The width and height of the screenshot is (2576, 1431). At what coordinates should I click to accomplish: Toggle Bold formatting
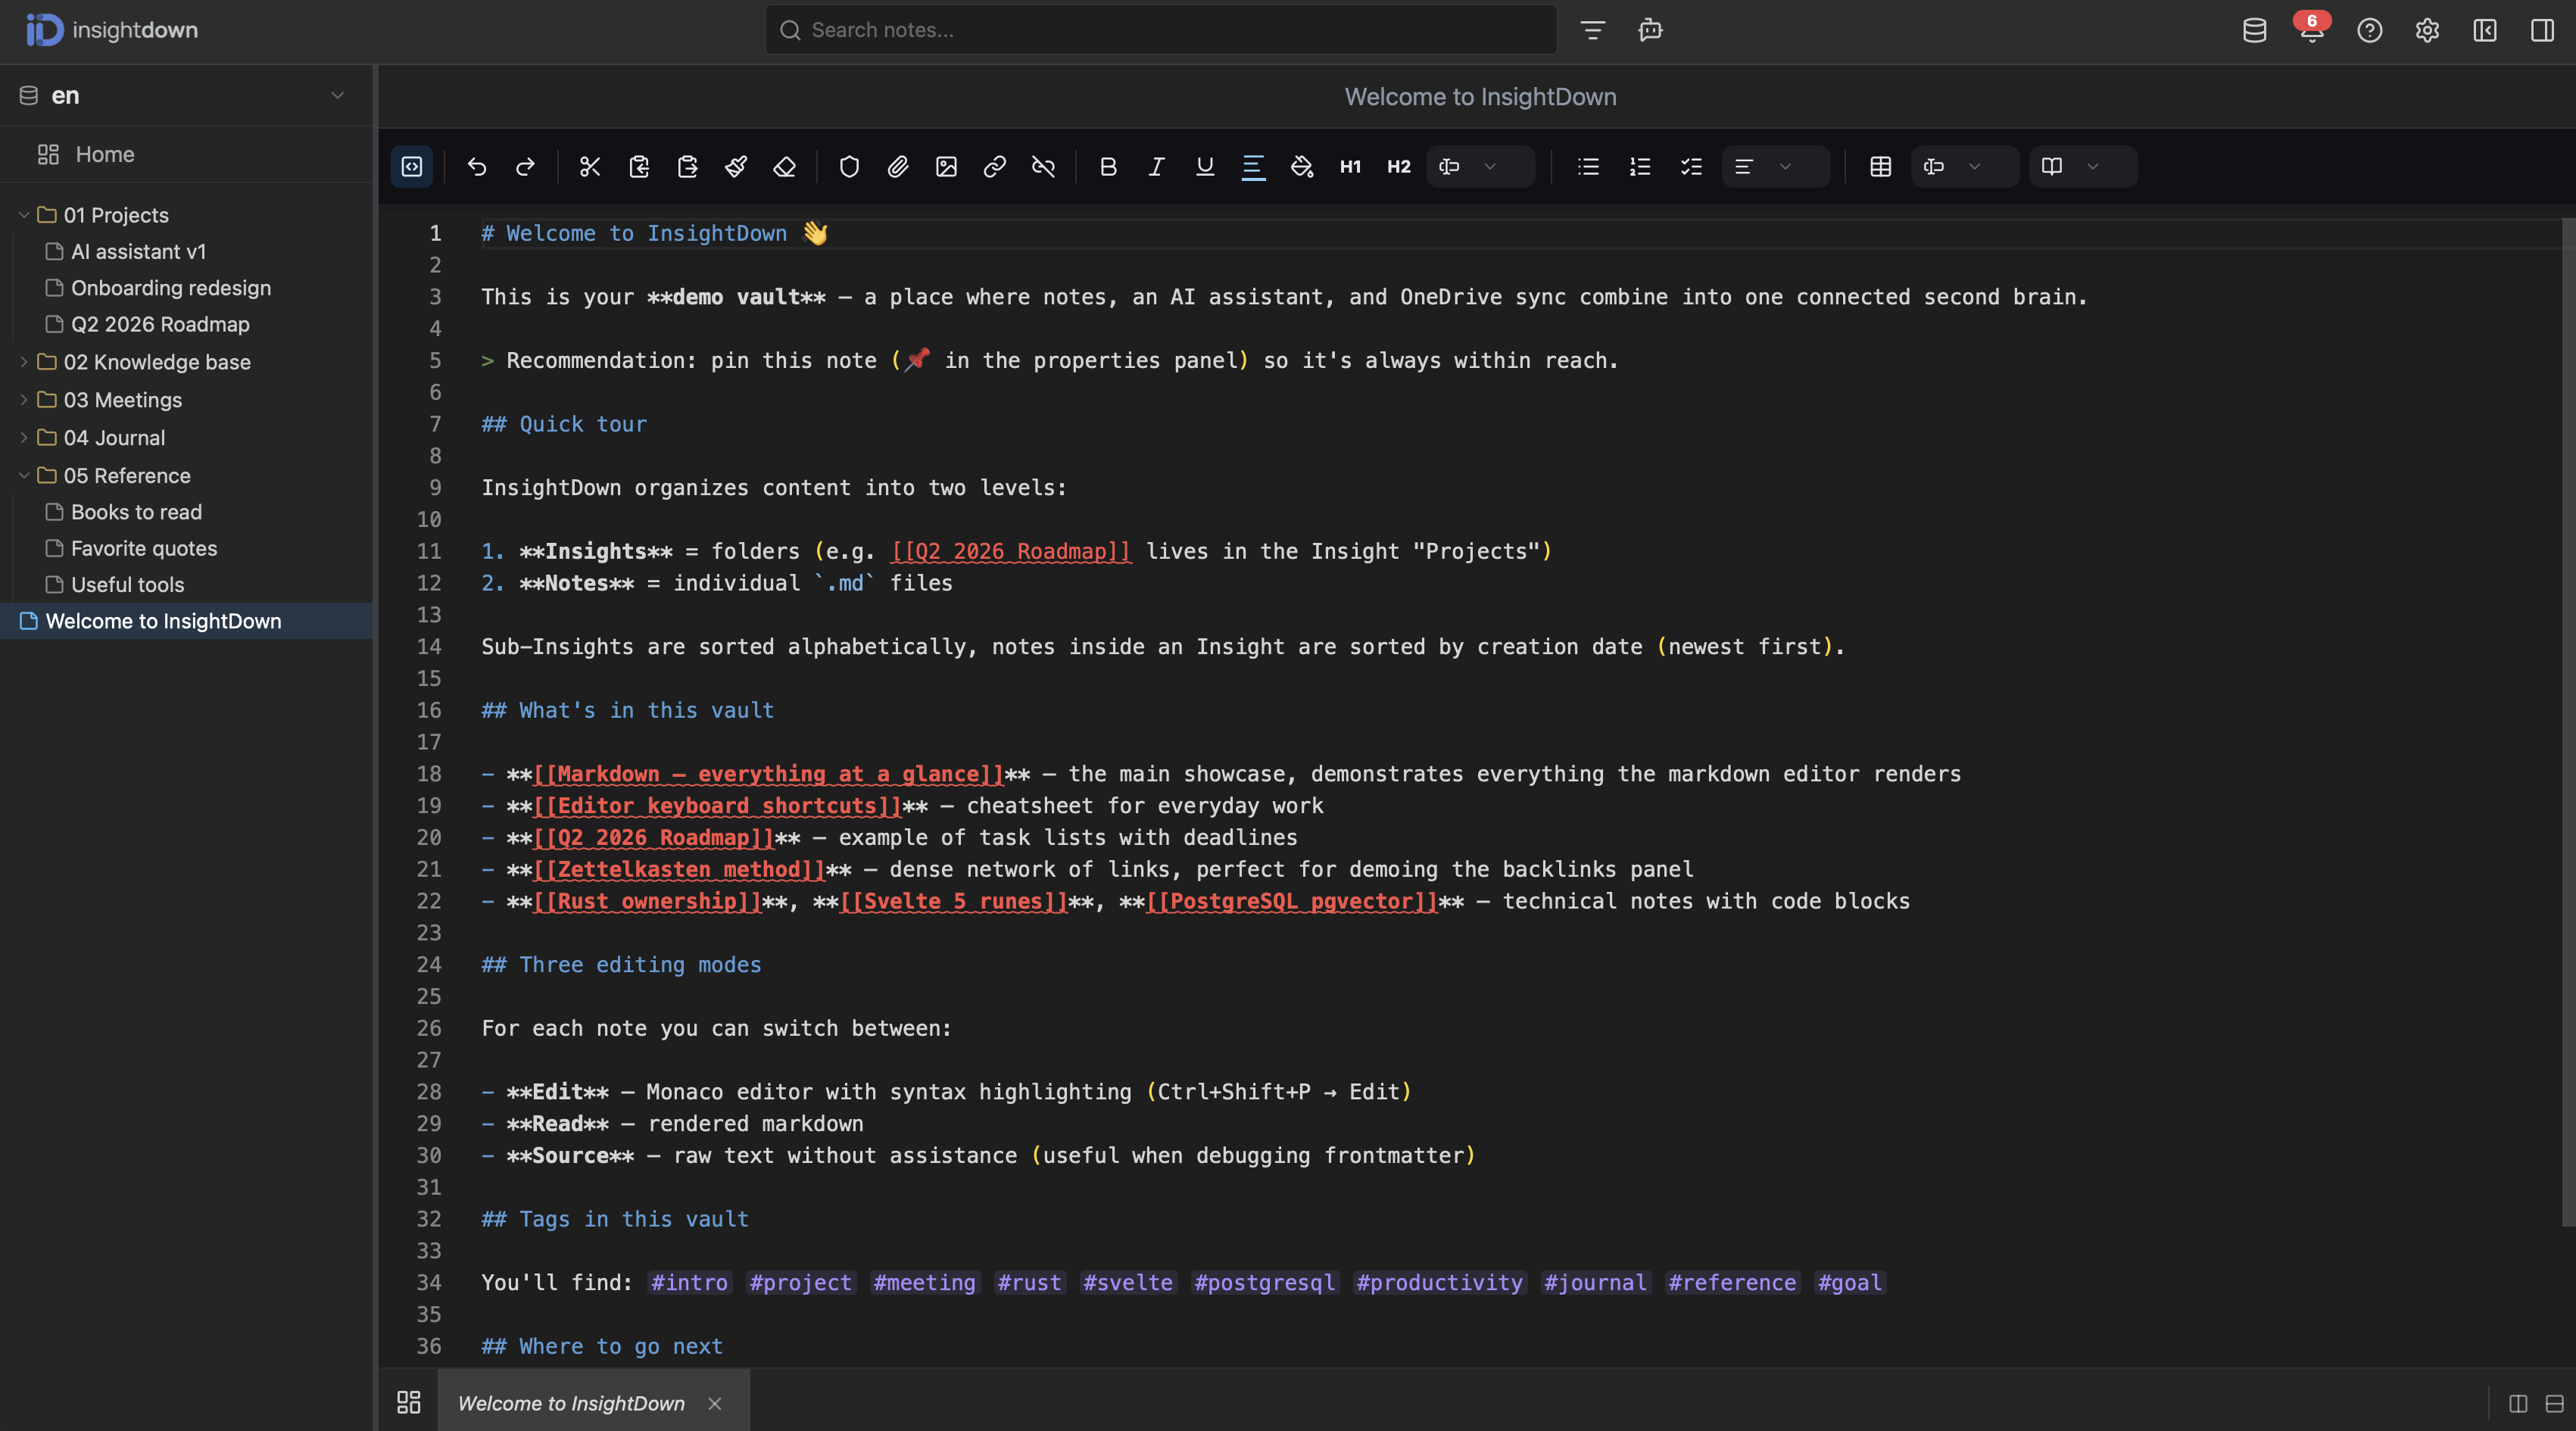click(x=1108, y=167)
